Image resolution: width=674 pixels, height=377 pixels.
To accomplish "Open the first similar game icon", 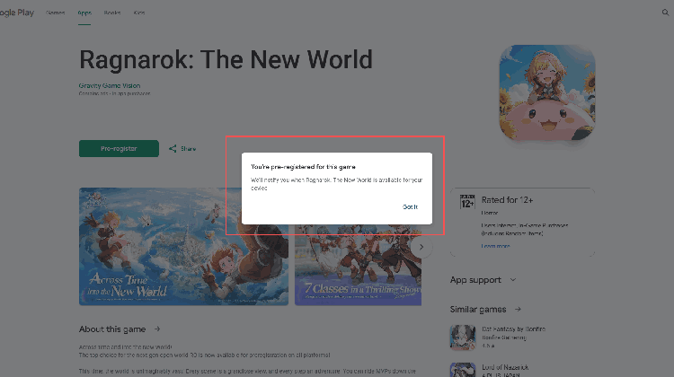I will click(463, 338).
